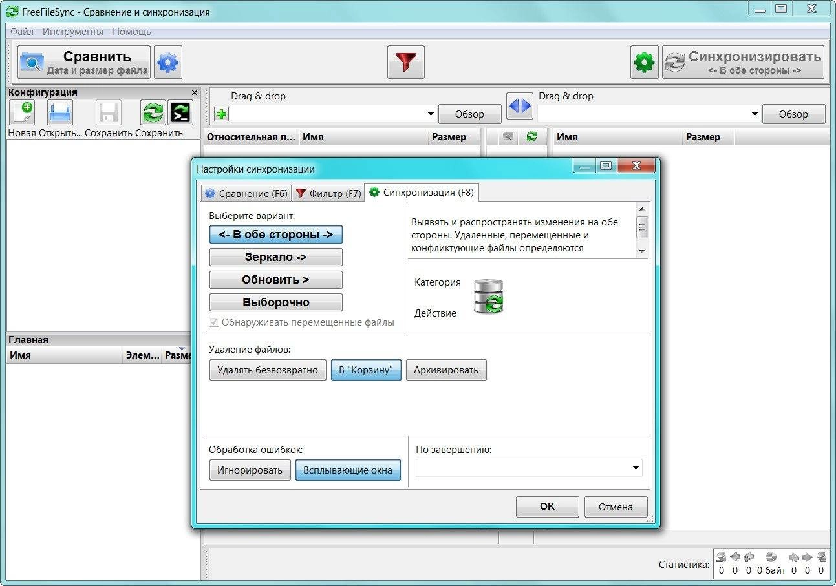Add folder pair with green plus icon
Screen dimensions: 836x586
[221, 114]
